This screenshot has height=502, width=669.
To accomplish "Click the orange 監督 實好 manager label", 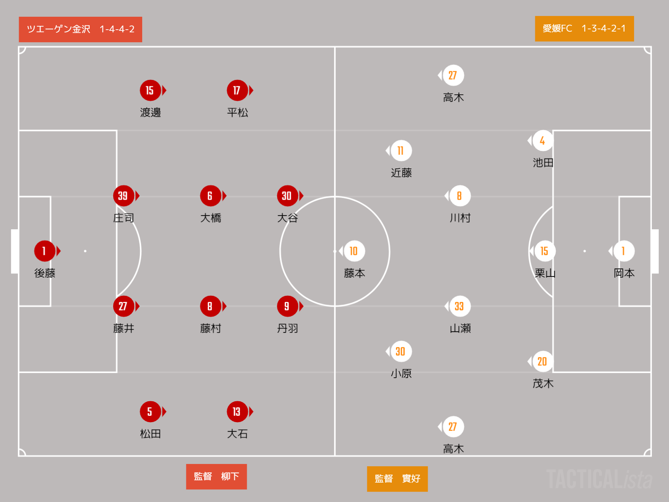I will pyautogui.click(x=397, y=479).
